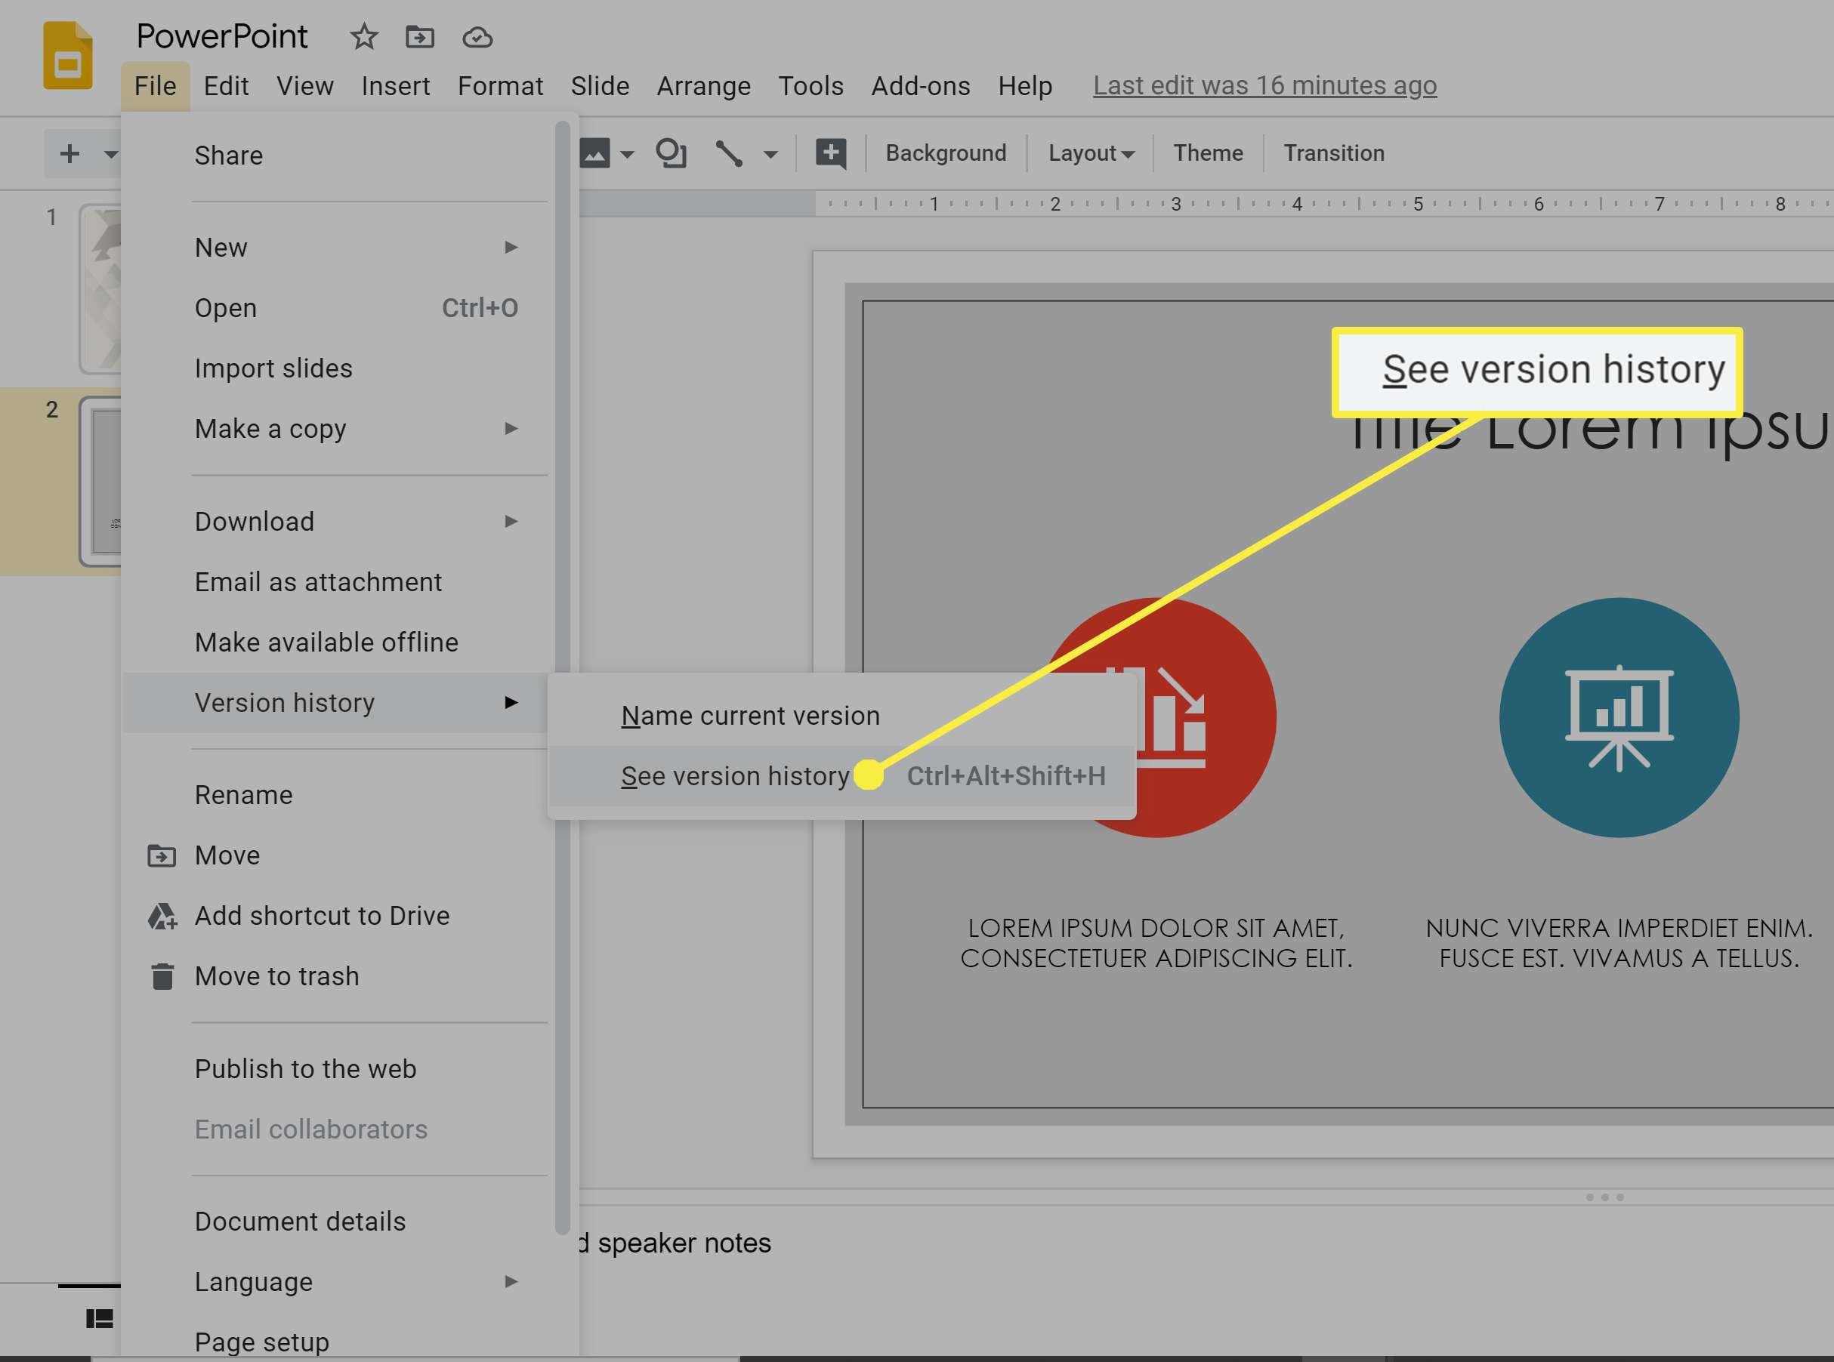Open the Edit menu

coord(226,86)
